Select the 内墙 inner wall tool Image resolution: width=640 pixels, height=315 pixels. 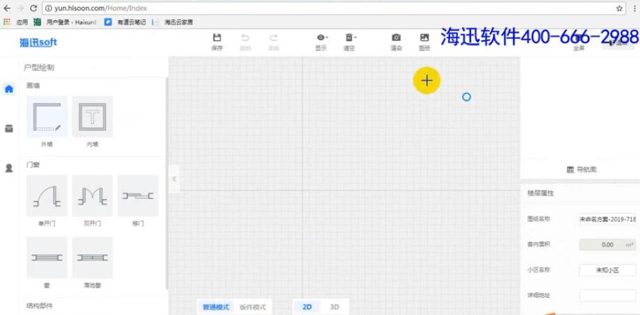92,117
